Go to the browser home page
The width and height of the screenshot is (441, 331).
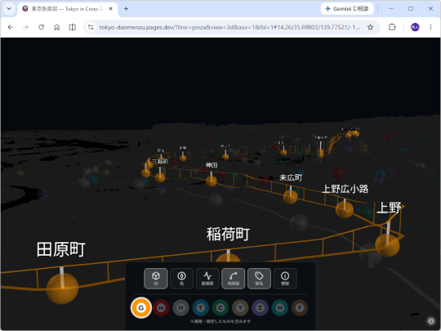[x=57, y=27]
